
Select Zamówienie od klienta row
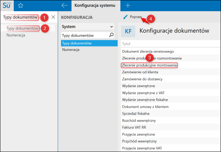(171, 72)
